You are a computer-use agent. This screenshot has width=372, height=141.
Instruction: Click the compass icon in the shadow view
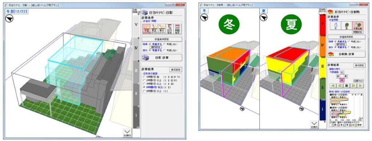coord(9,18)
